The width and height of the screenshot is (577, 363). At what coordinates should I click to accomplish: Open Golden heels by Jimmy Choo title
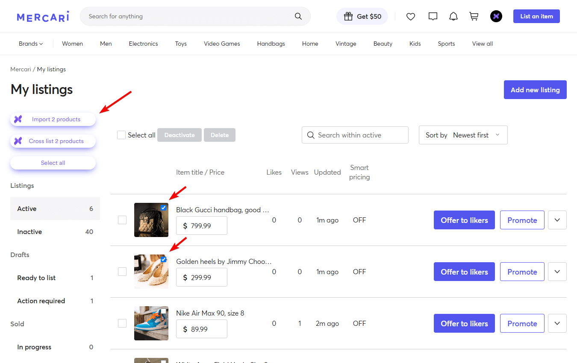pyautogui.click(x=224, y=261)
